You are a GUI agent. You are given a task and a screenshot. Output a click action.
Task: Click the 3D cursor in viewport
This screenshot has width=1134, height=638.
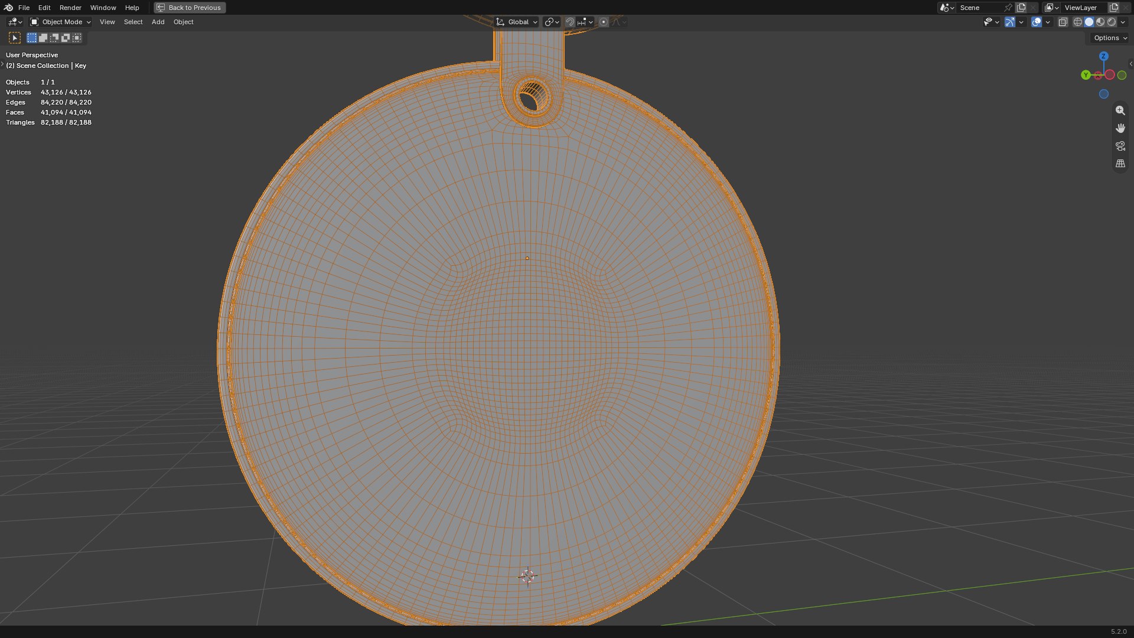527,577
